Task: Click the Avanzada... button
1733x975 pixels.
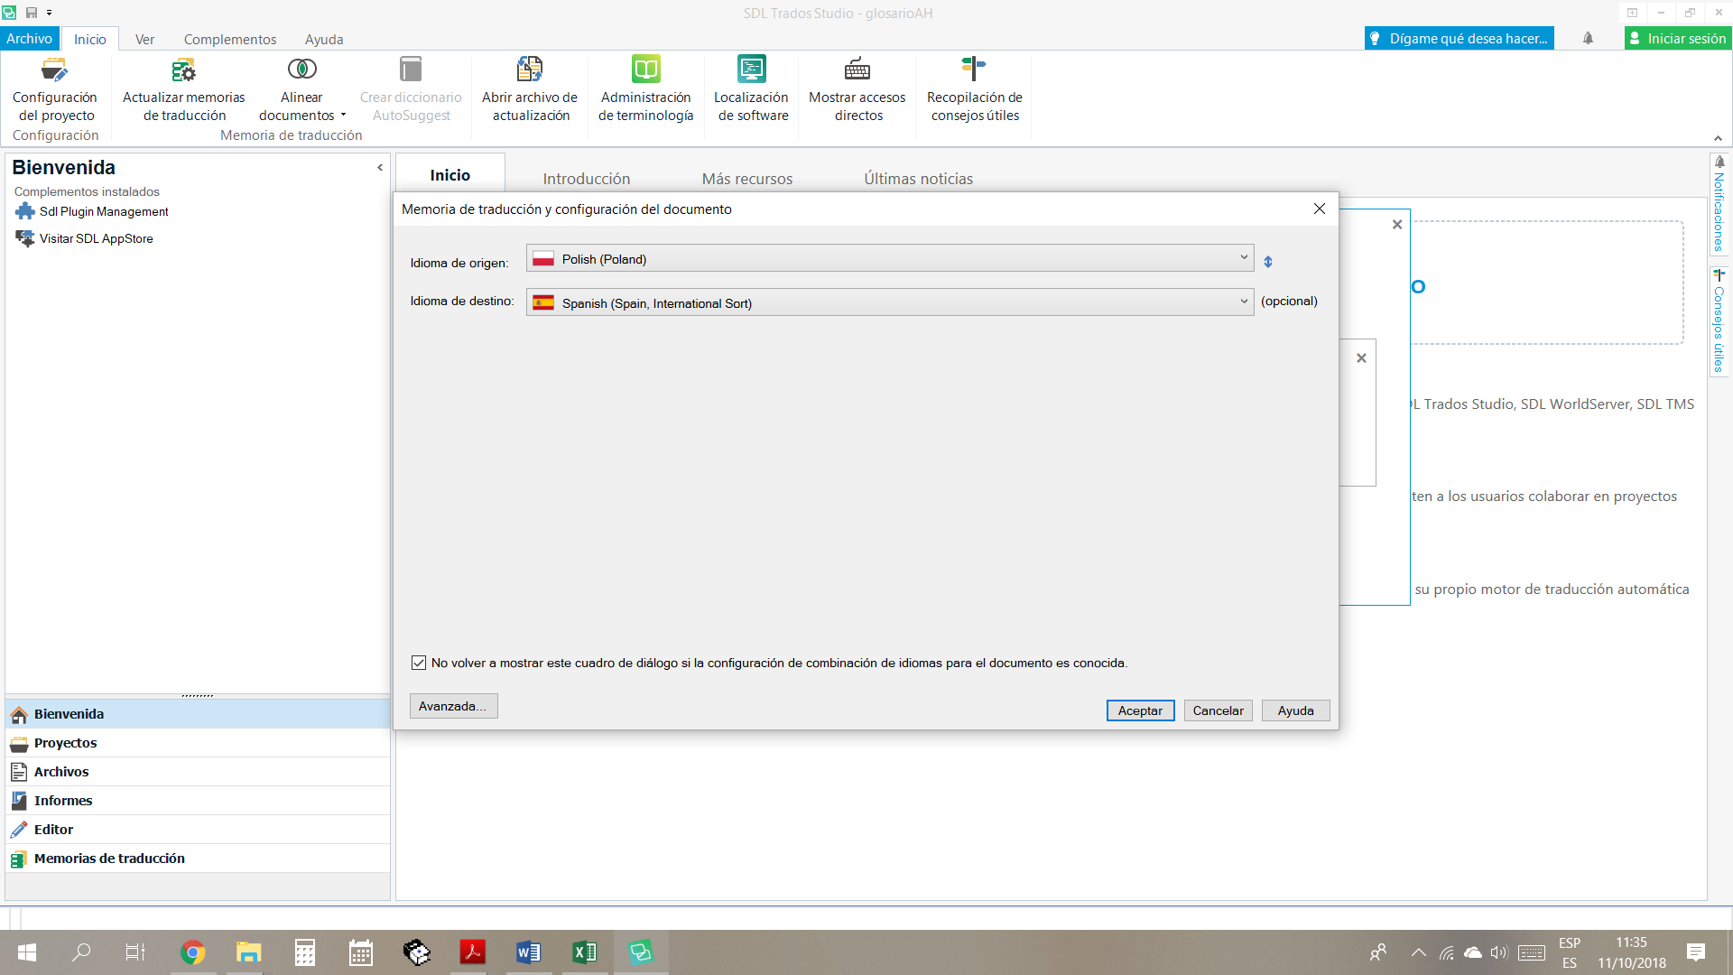Action: tap(453, 706)
